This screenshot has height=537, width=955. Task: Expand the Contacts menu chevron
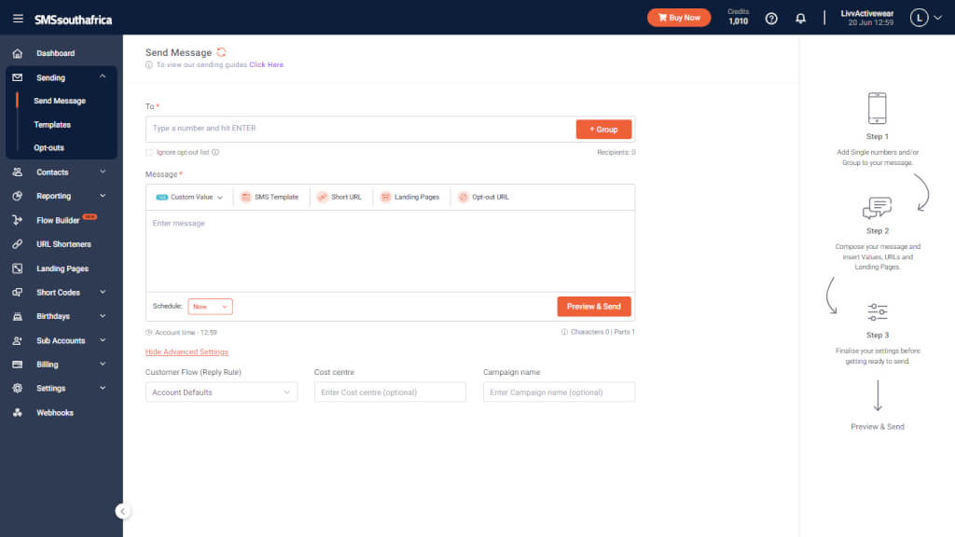pyautogui.click(x=103, y=172)
